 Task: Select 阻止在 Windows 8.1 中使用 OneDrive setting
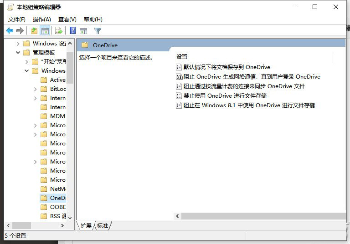(249, 105)
